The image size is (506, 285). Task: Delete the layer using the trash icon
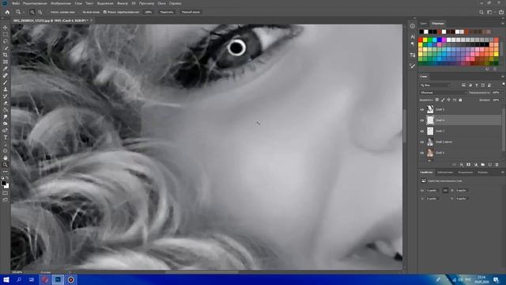click(497, 165)
